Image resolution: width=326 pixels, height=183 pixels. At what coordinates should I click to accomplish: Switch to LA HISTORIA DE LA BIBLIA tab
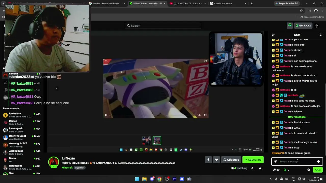[188, 4]
